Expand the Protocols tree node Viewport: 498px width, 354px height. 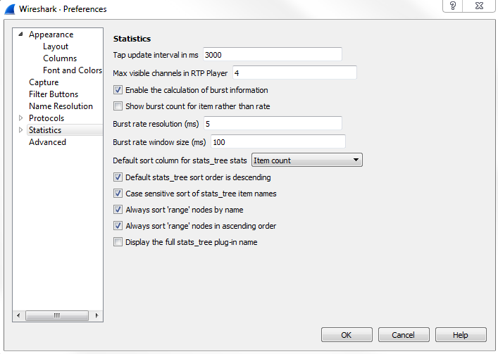point(20,118)
